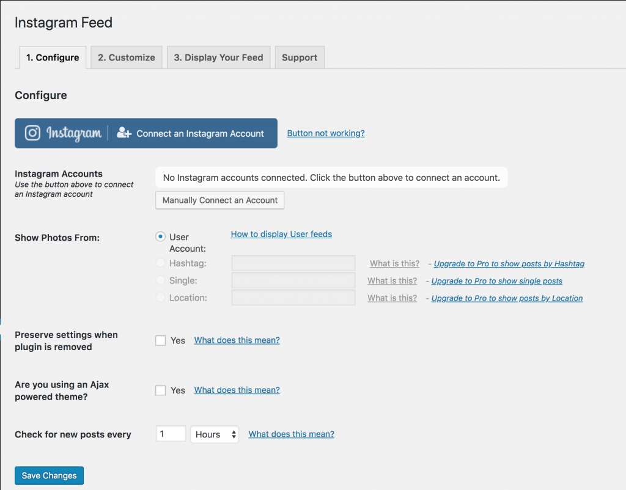The height and width of the screenshot is (490, 626).
Task: Enable preserve settings when plugin is removed
Action: tap(161, 340)
